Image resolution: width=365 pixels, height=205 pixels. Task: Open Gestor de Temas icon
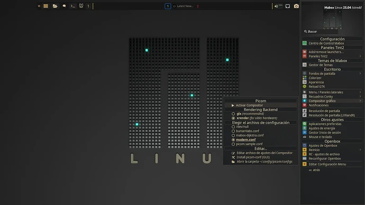[305, 65]
